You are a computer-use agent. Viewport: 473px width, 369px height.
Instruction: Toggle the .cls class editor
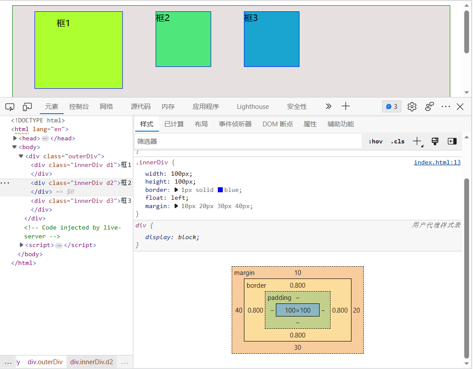click(x=397, y=141)
